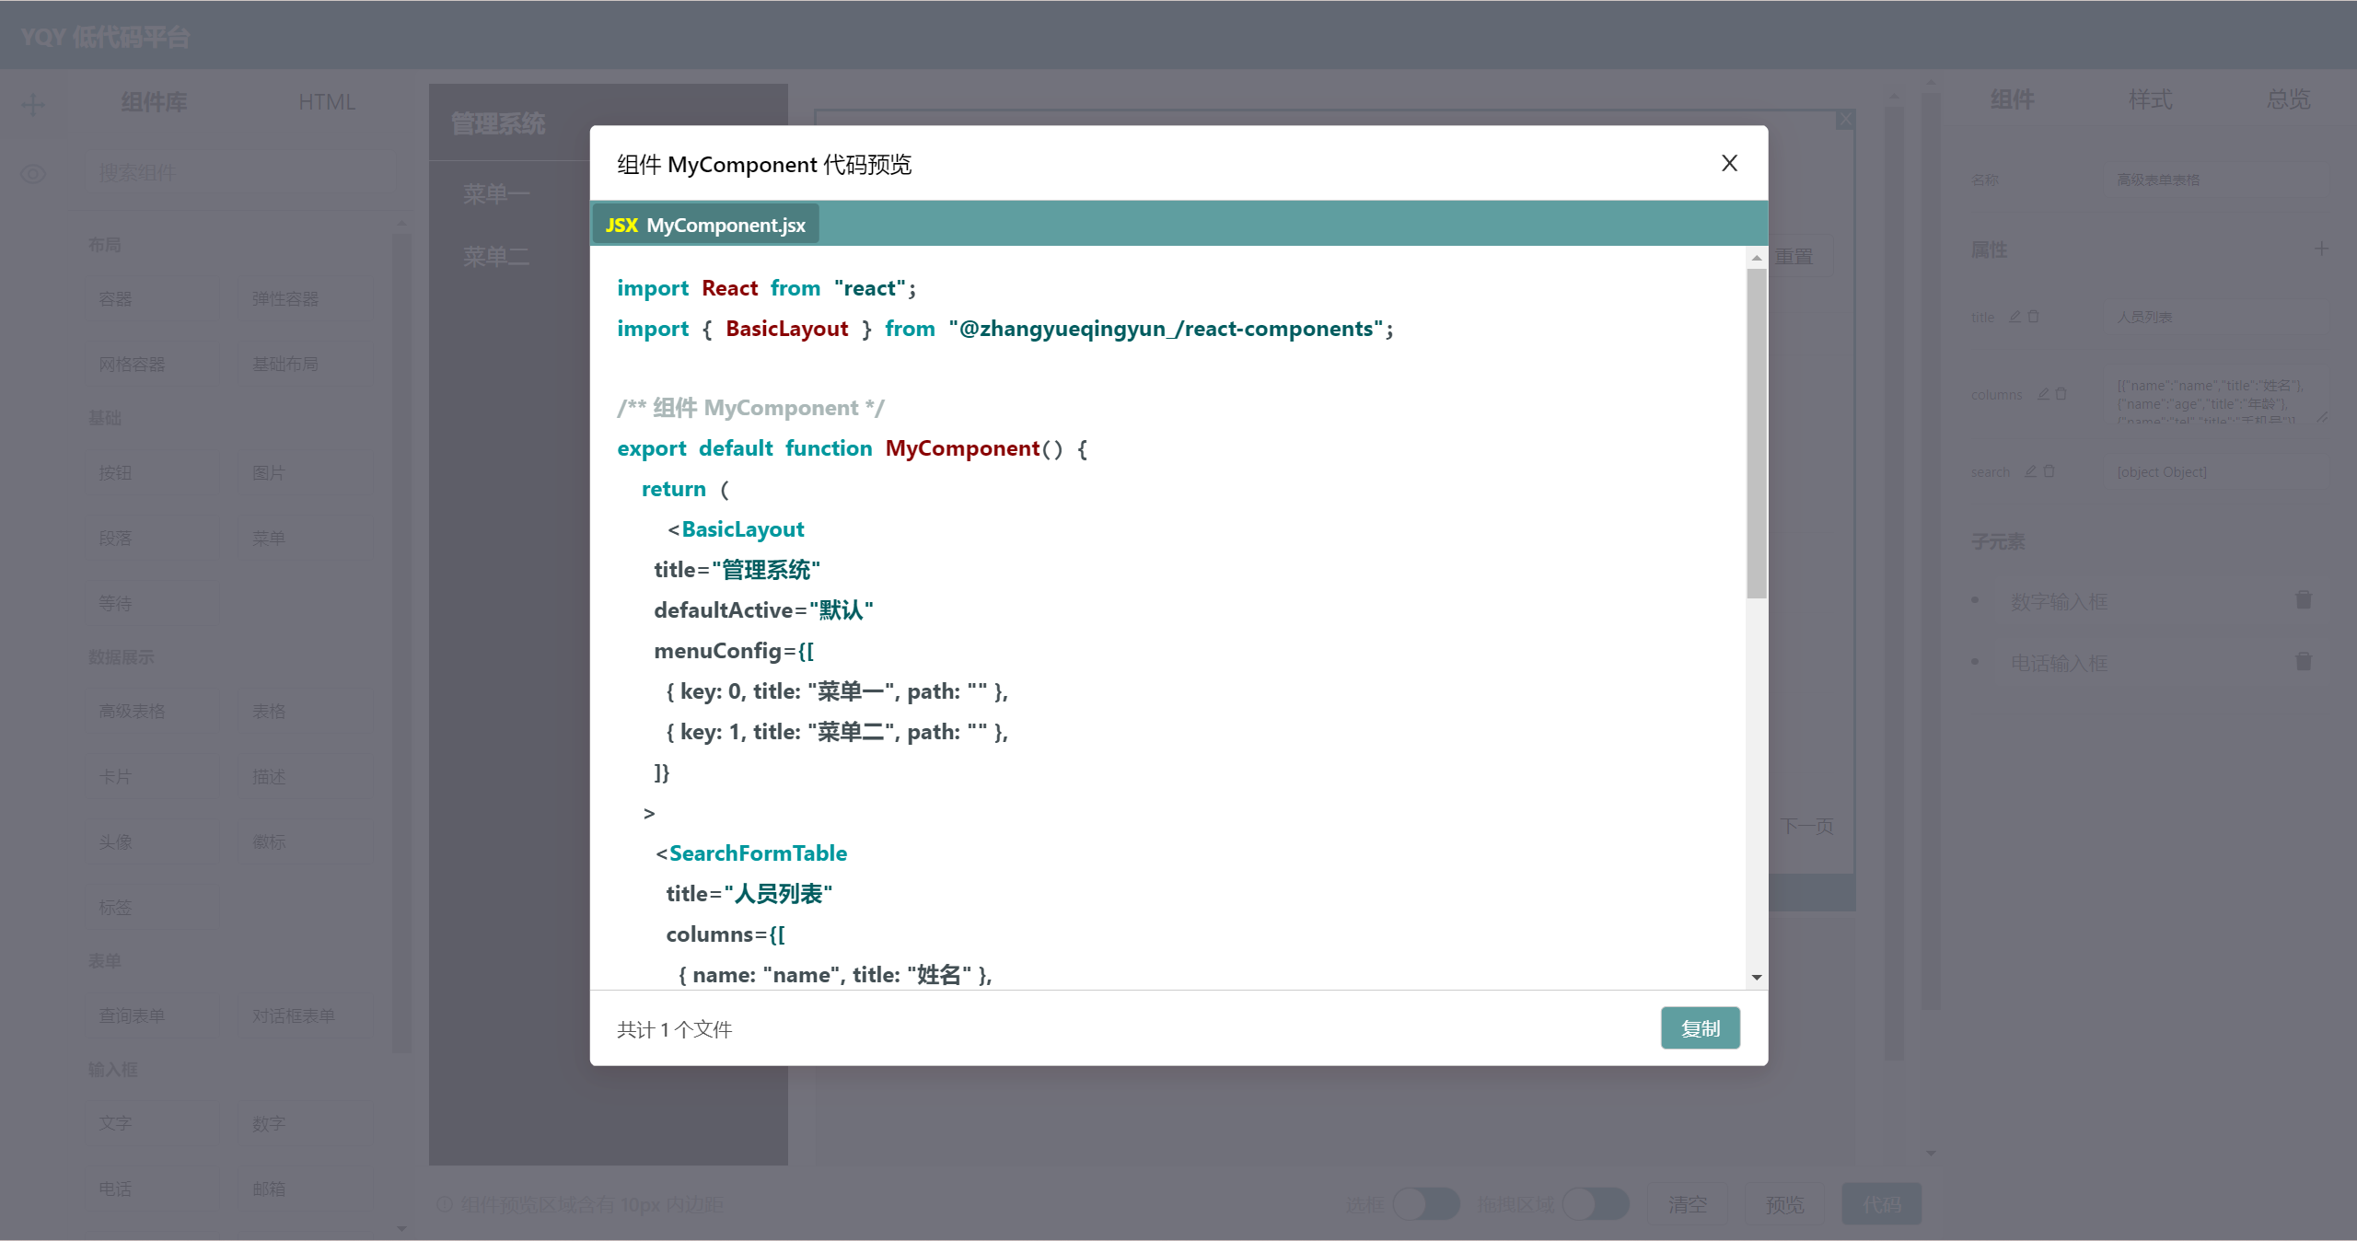Pick the 段落 component

pos(151,539)
